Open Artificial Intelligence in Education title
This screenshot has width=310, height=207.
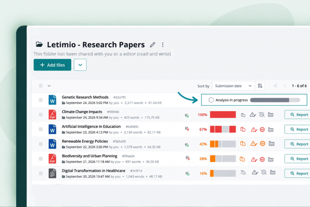91,126
